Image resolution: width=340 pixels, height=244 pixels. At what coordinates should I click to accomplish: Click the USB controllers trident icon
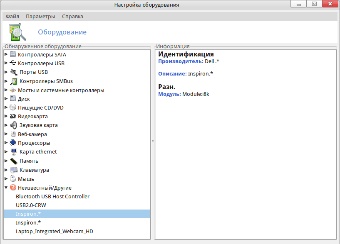click(13, 63)
